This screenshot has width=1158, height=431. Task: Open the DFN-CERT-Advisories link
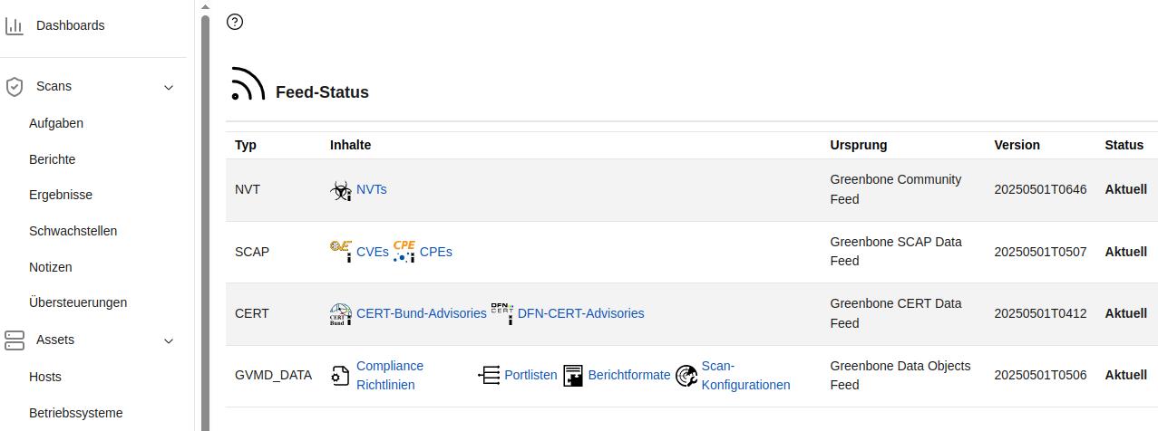(580, 313)
